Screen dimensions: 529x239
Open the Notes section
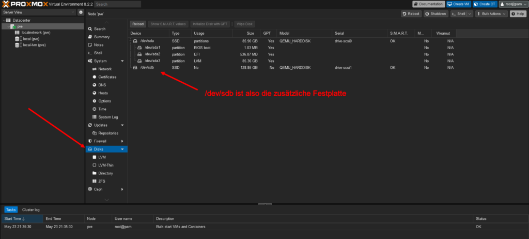click(99, 45)
